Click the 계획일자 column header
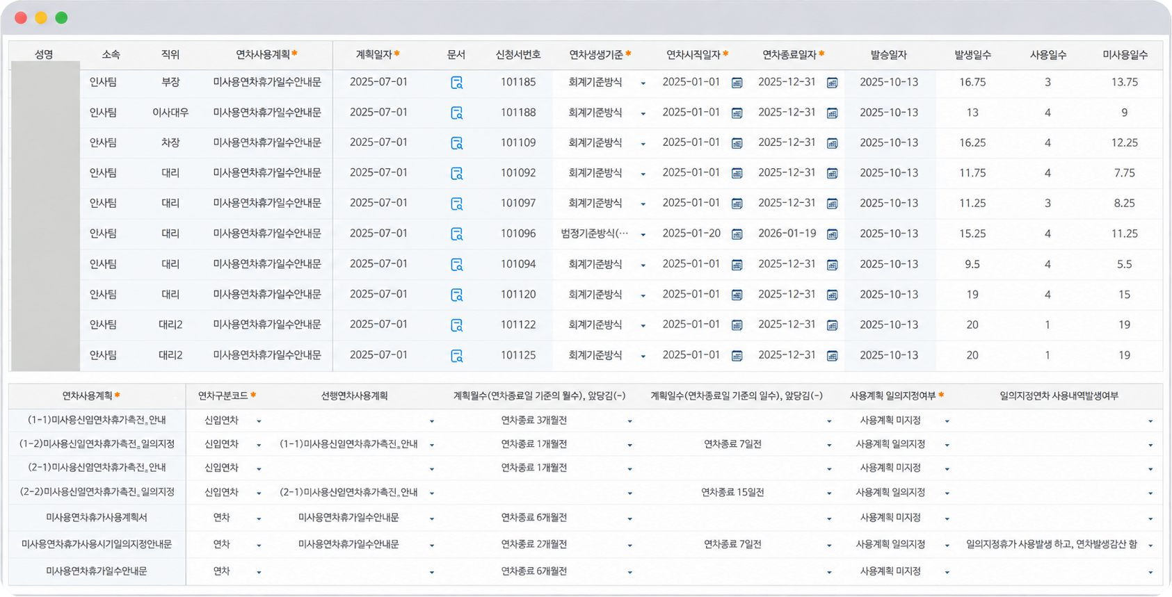The width and height of the screenshot is (1172, 597). pyautogui.click(x=374, y=54)
